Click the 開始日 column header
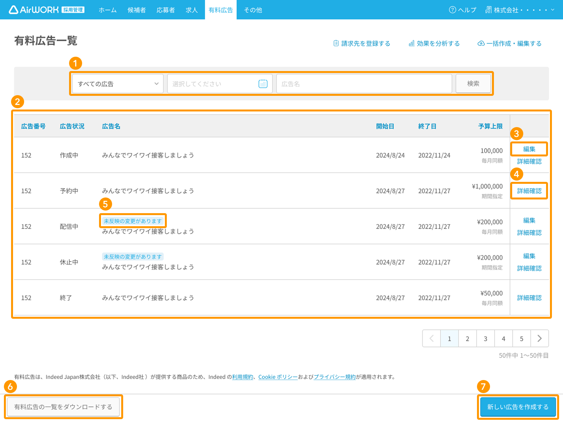The height and width of the screenshot is (425, 563). (385, 126)
